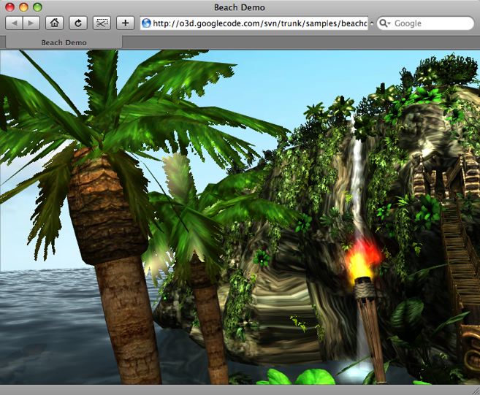Viewport: 480px width, 395px height.
Task: Close the window with the red button
Action: coord(9,7)
